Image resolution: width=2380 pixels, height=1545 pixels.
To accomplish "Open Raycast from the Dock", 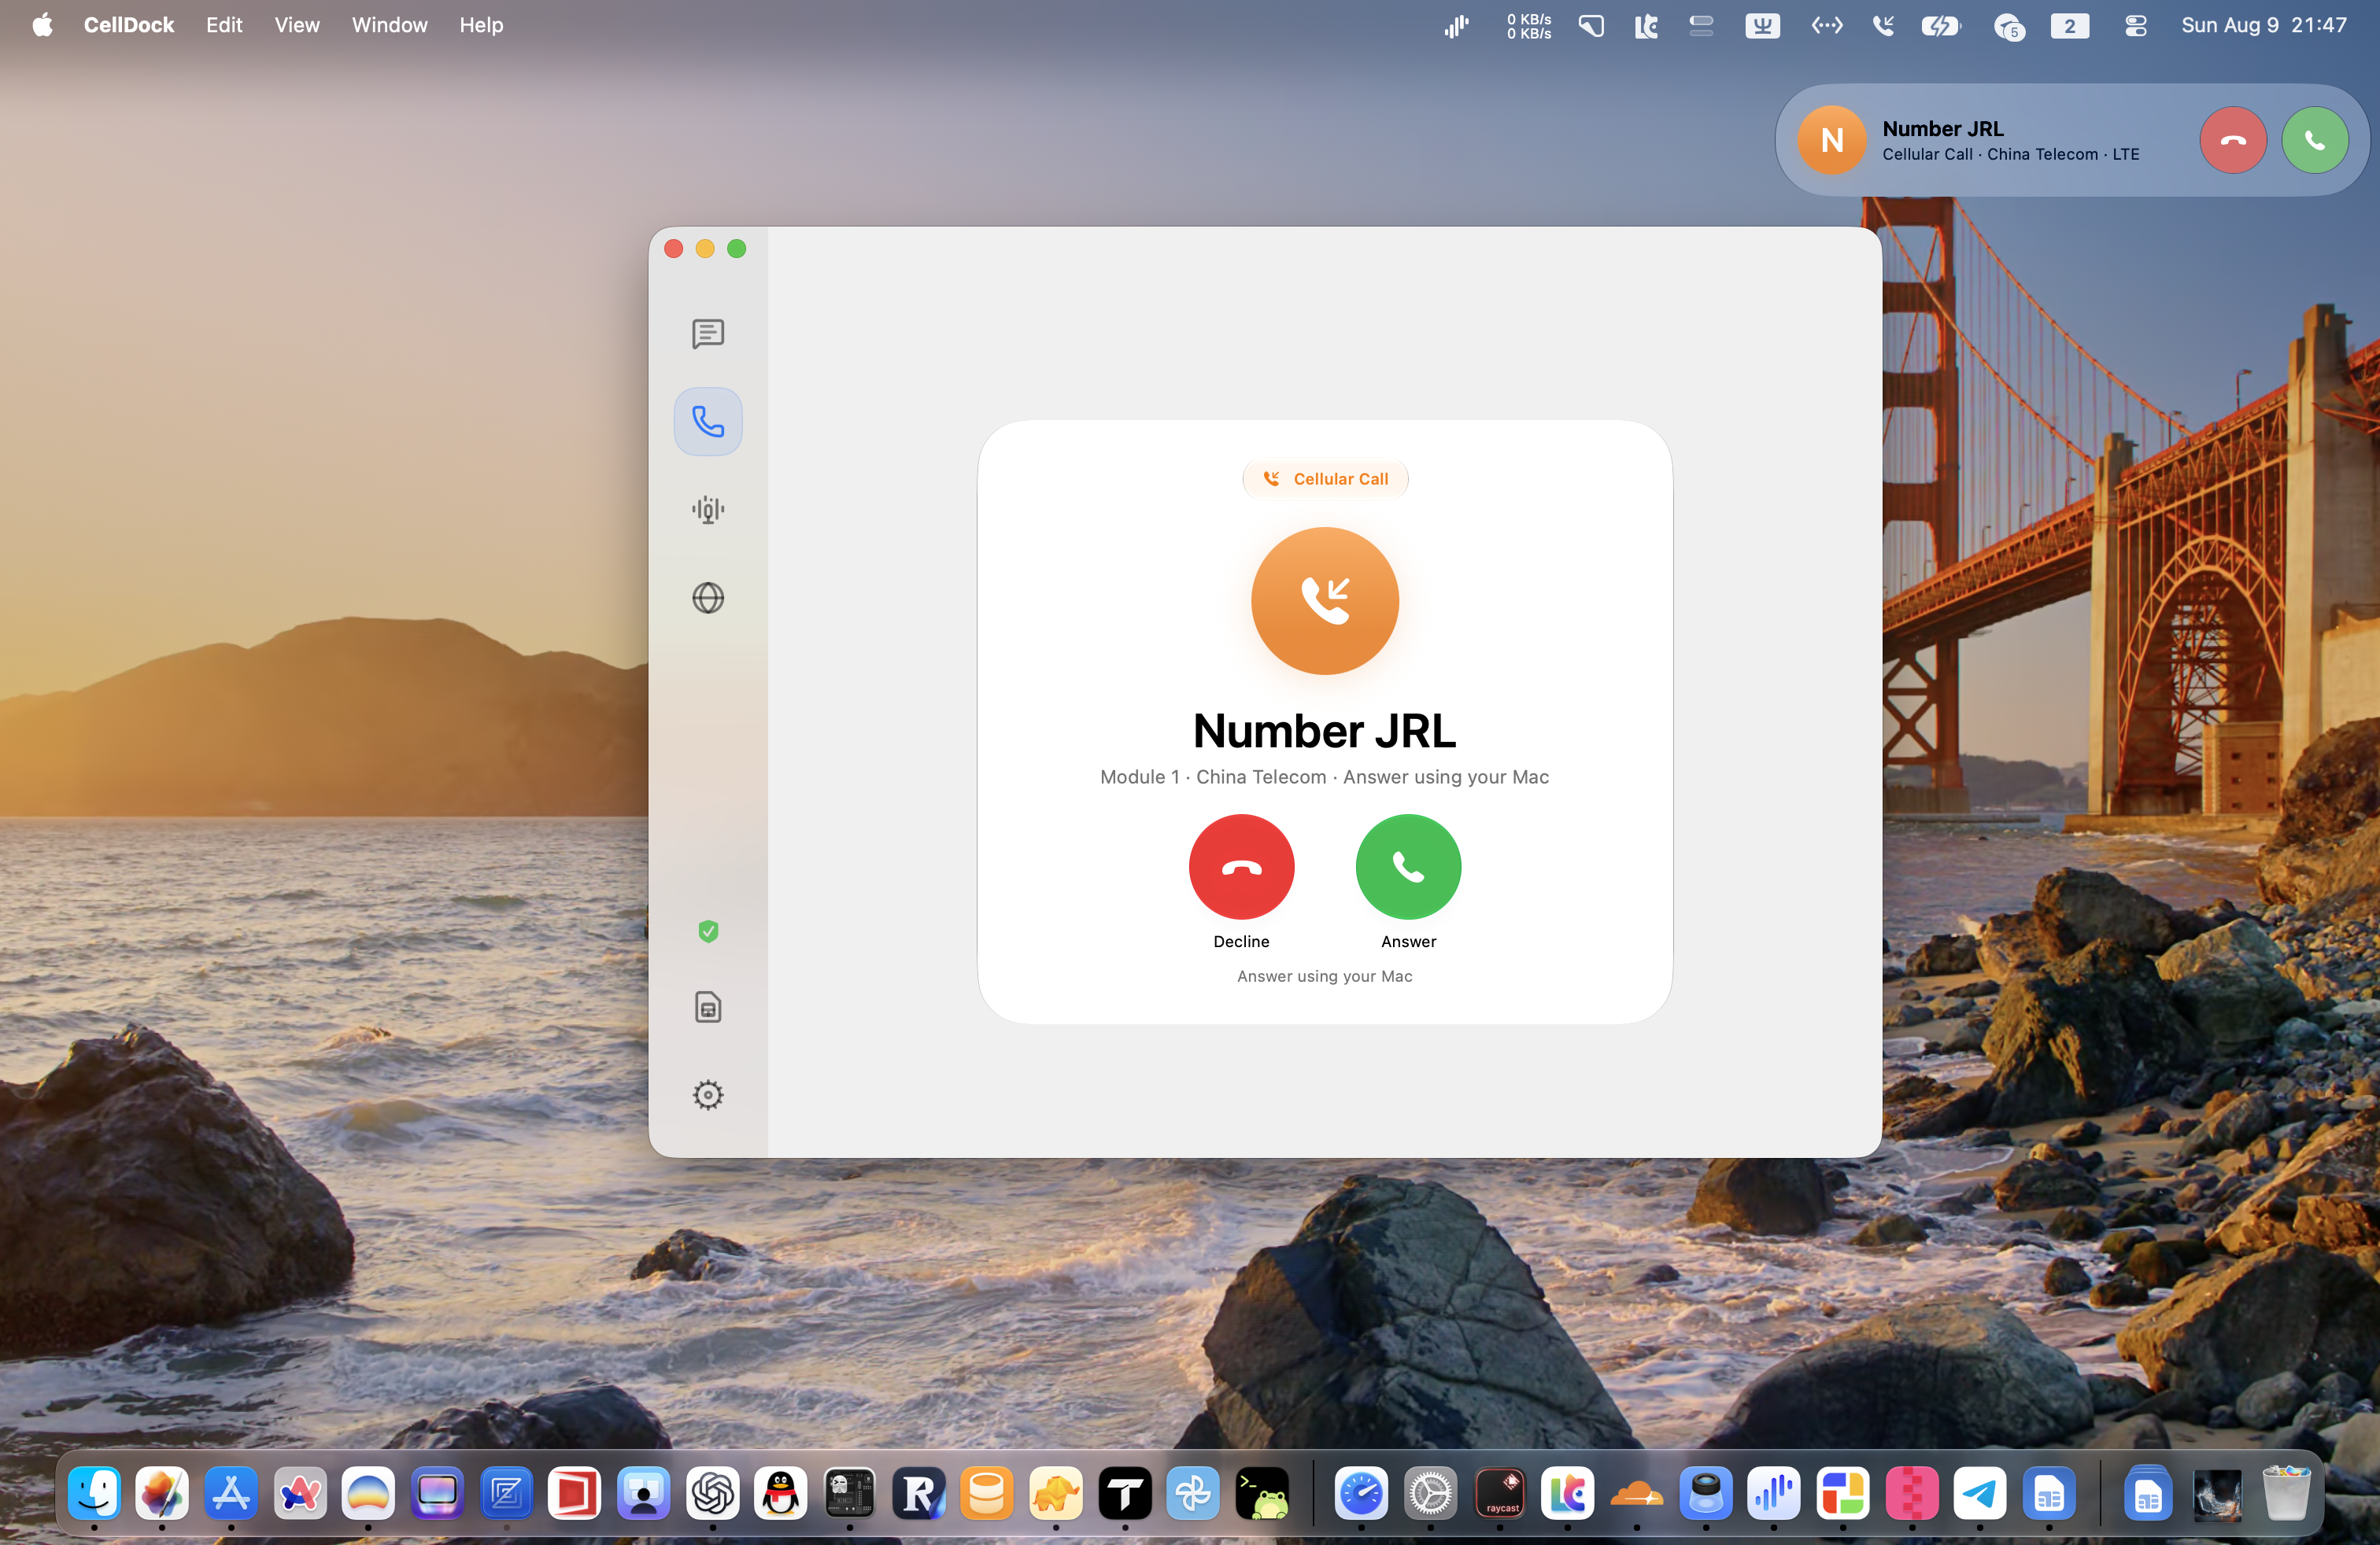I will click(x=1500, y=1494).
